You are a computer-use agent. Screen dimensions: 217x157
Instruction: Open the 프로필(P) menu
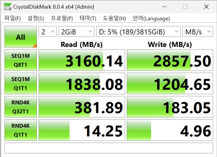click(62, 18)
